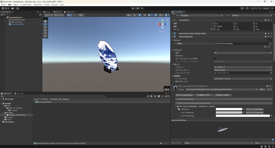Screen dimensions: 275x148
Task: Open the GameObject menu
Action: pyautogui.click(x=26, y=5)
